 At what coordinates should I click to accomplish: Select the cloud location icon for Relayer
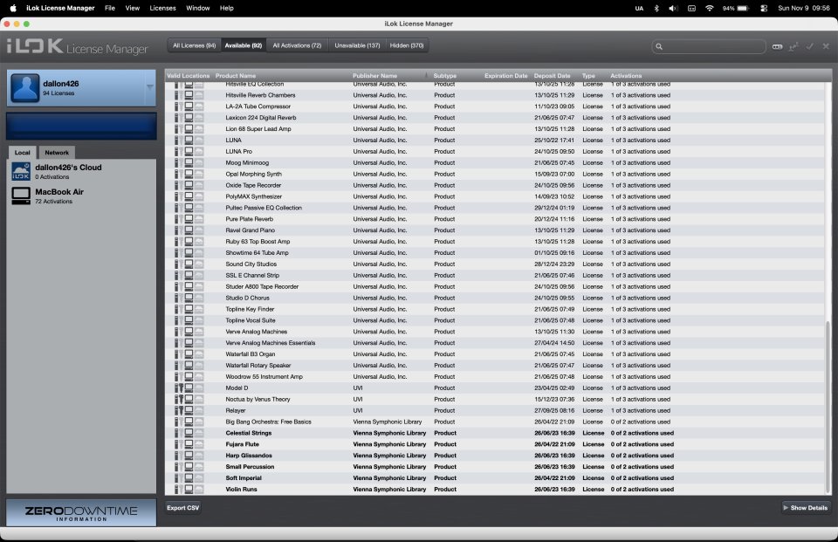[198, 410]
